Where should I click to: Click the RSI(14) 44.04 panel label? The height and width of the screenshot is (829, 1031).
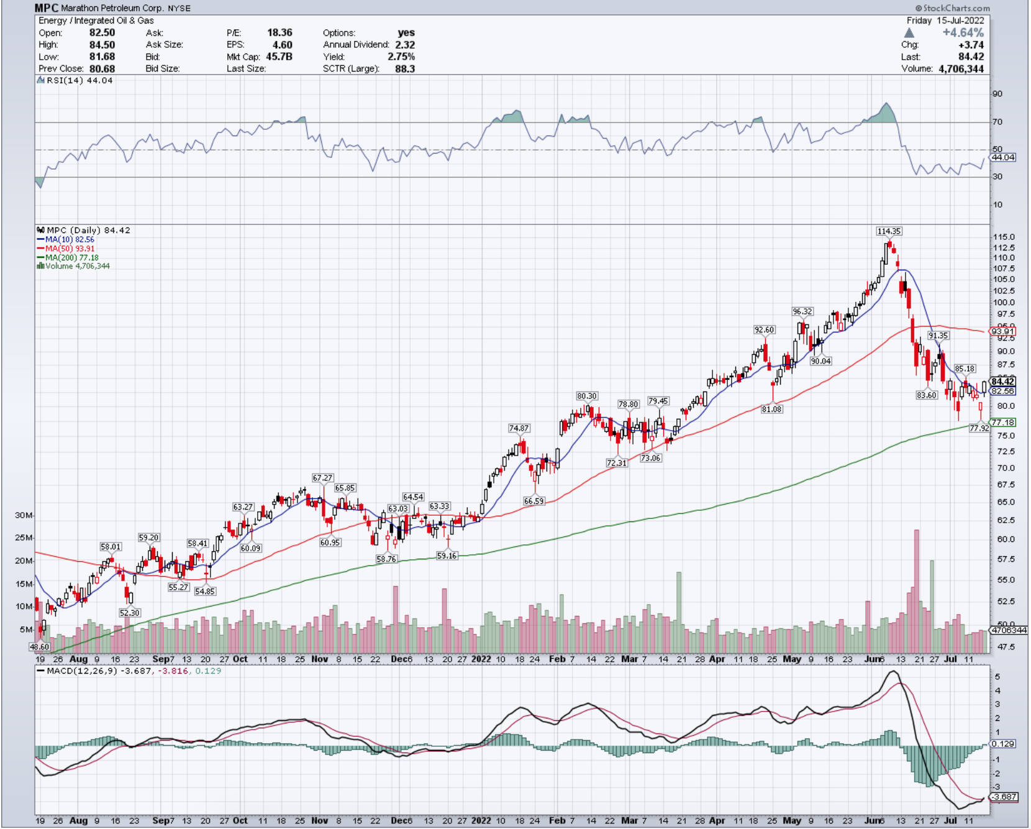point(75,80)
